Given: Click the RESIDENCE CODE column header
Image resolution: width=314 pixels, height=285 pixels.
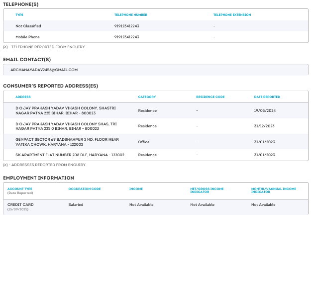Looking at the screenshot, I should tap(210, 97).
